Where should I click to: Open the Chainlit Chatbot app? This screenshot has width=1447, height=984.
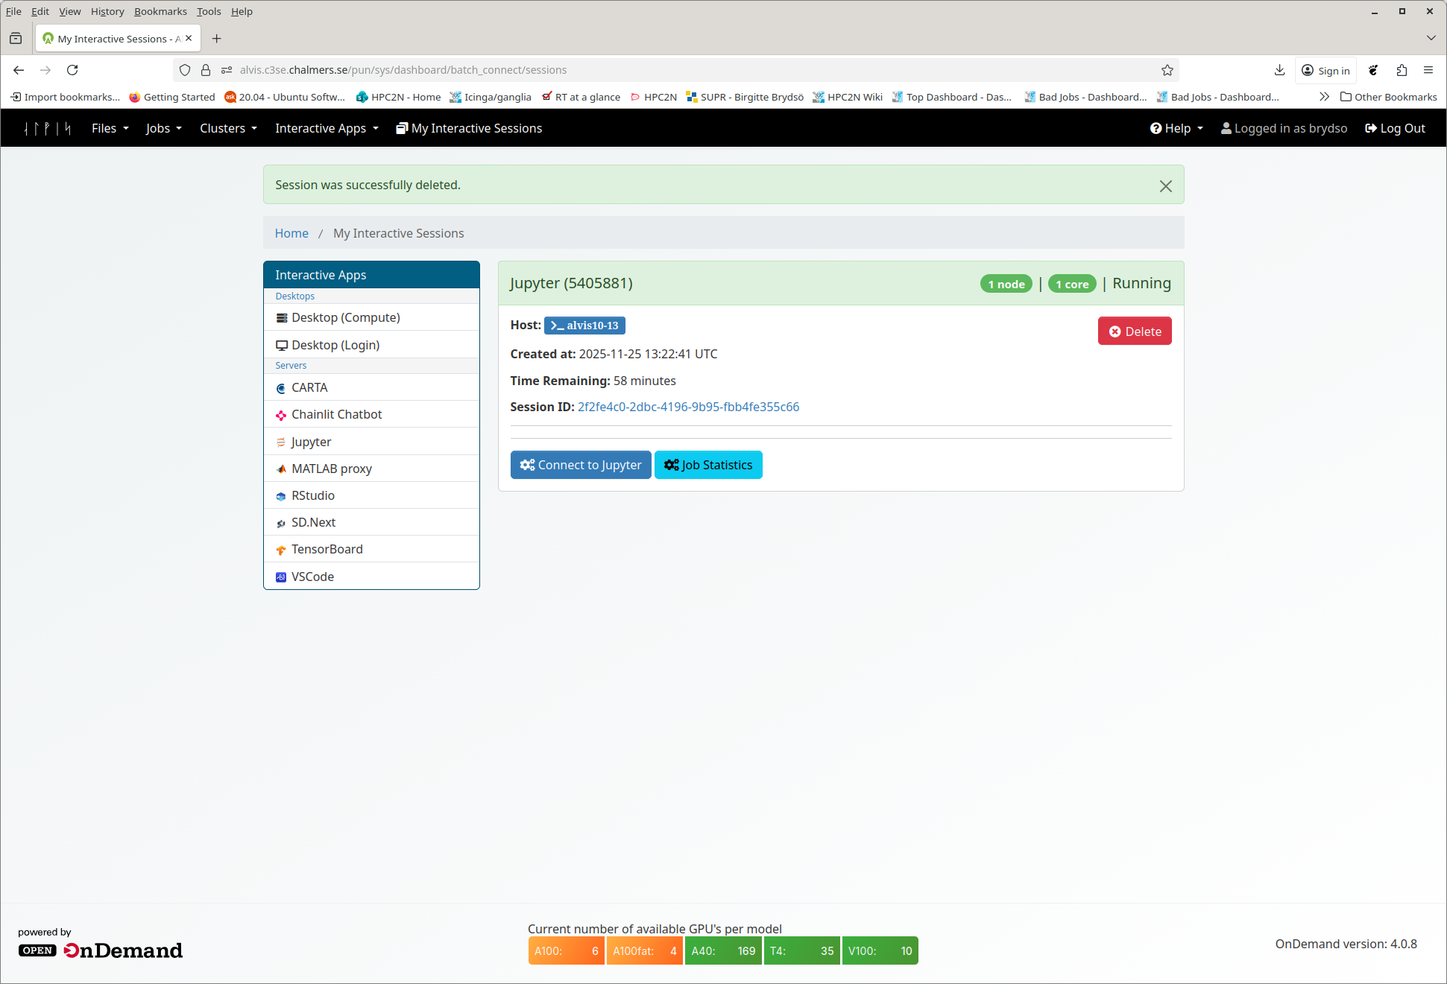pos(336,414)
